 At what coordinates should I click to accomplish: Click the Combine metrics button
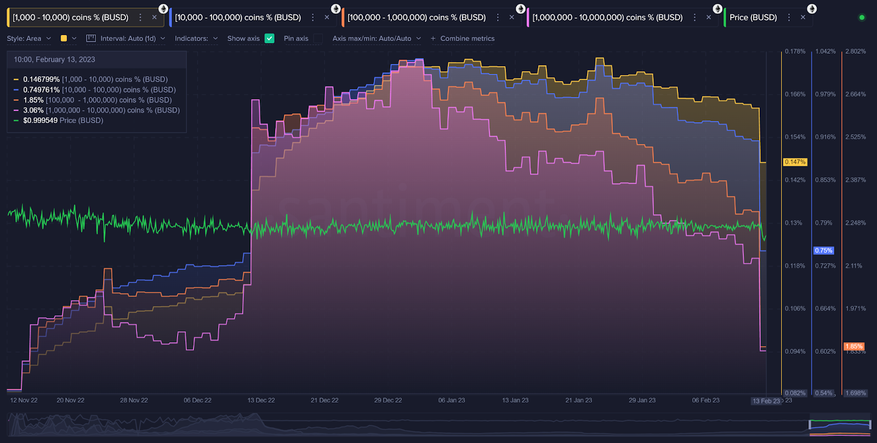[x=463, y=38]
